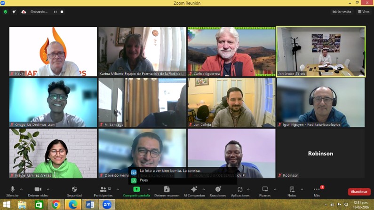Open the Notas tool

292,190
